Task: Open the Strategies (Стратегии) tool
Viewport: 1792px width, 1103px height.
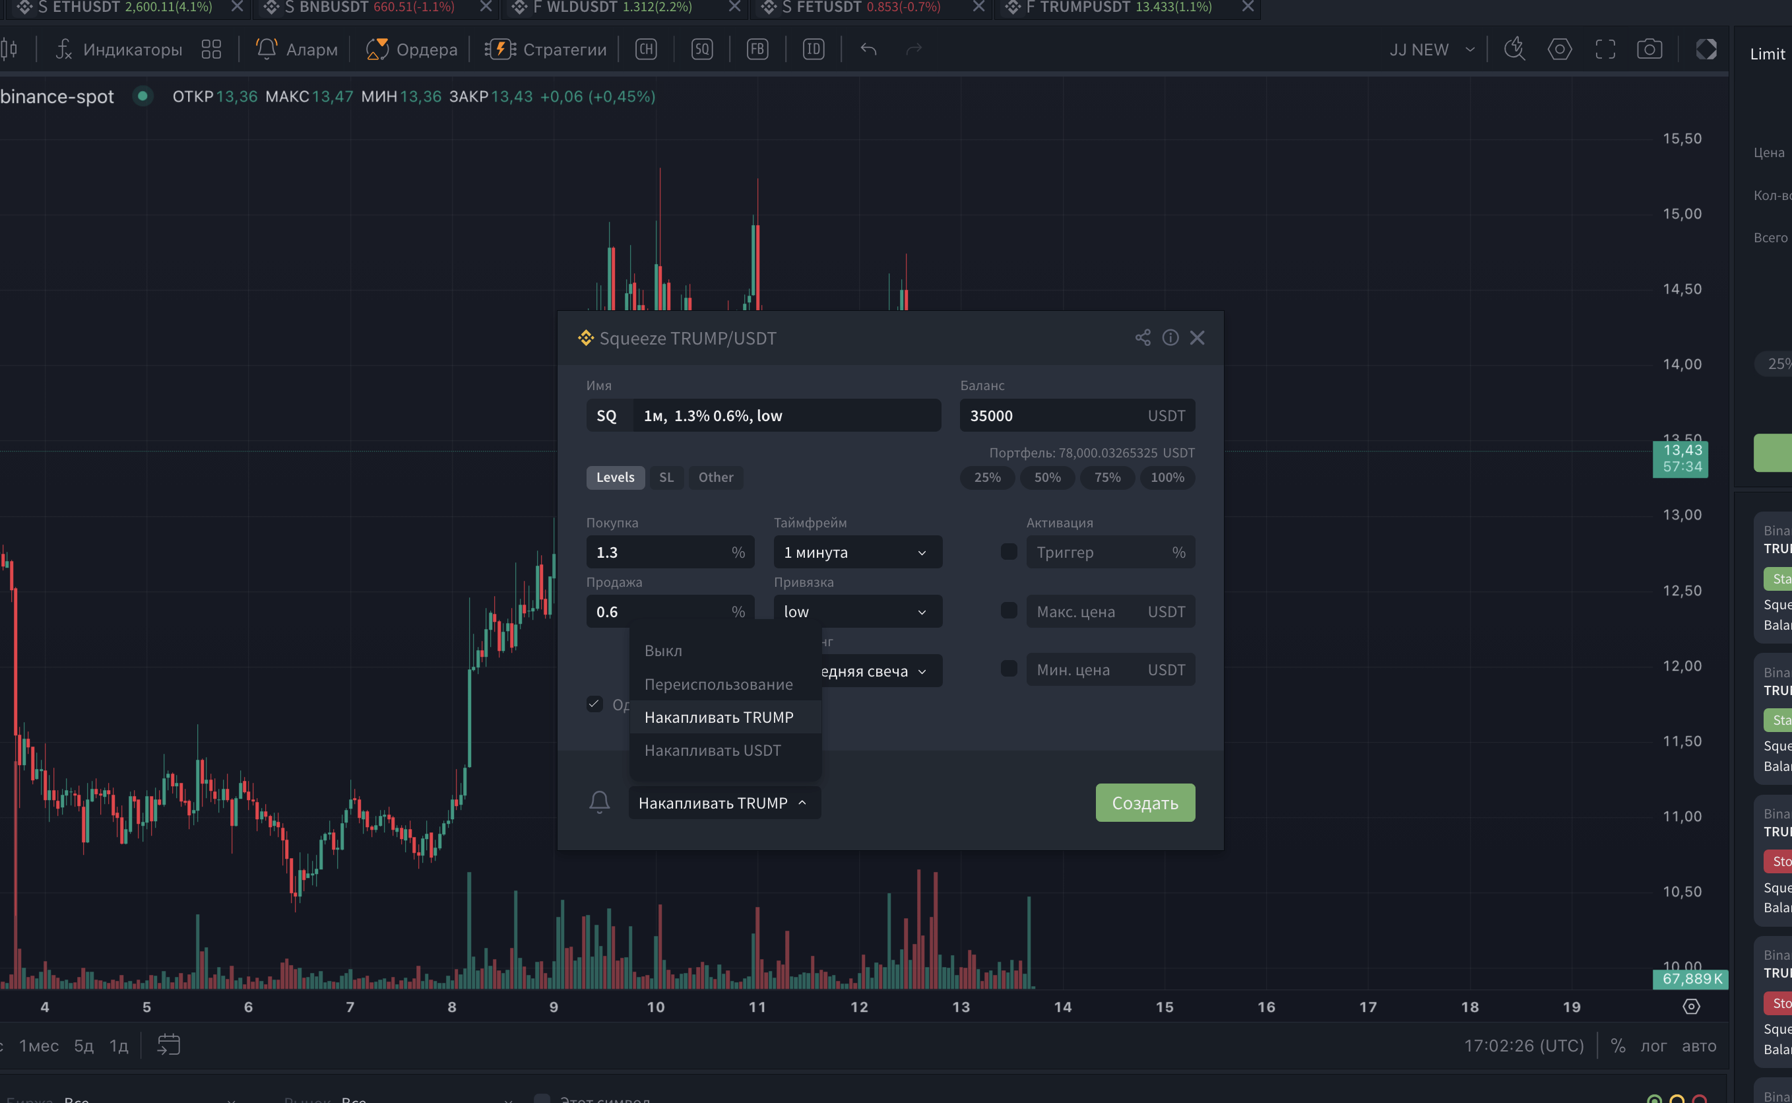Action: (x=546, y=50)
